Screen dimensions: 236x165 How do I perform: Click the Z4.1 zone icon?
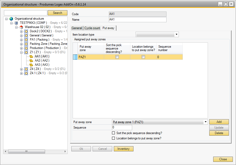click(26, 73)
